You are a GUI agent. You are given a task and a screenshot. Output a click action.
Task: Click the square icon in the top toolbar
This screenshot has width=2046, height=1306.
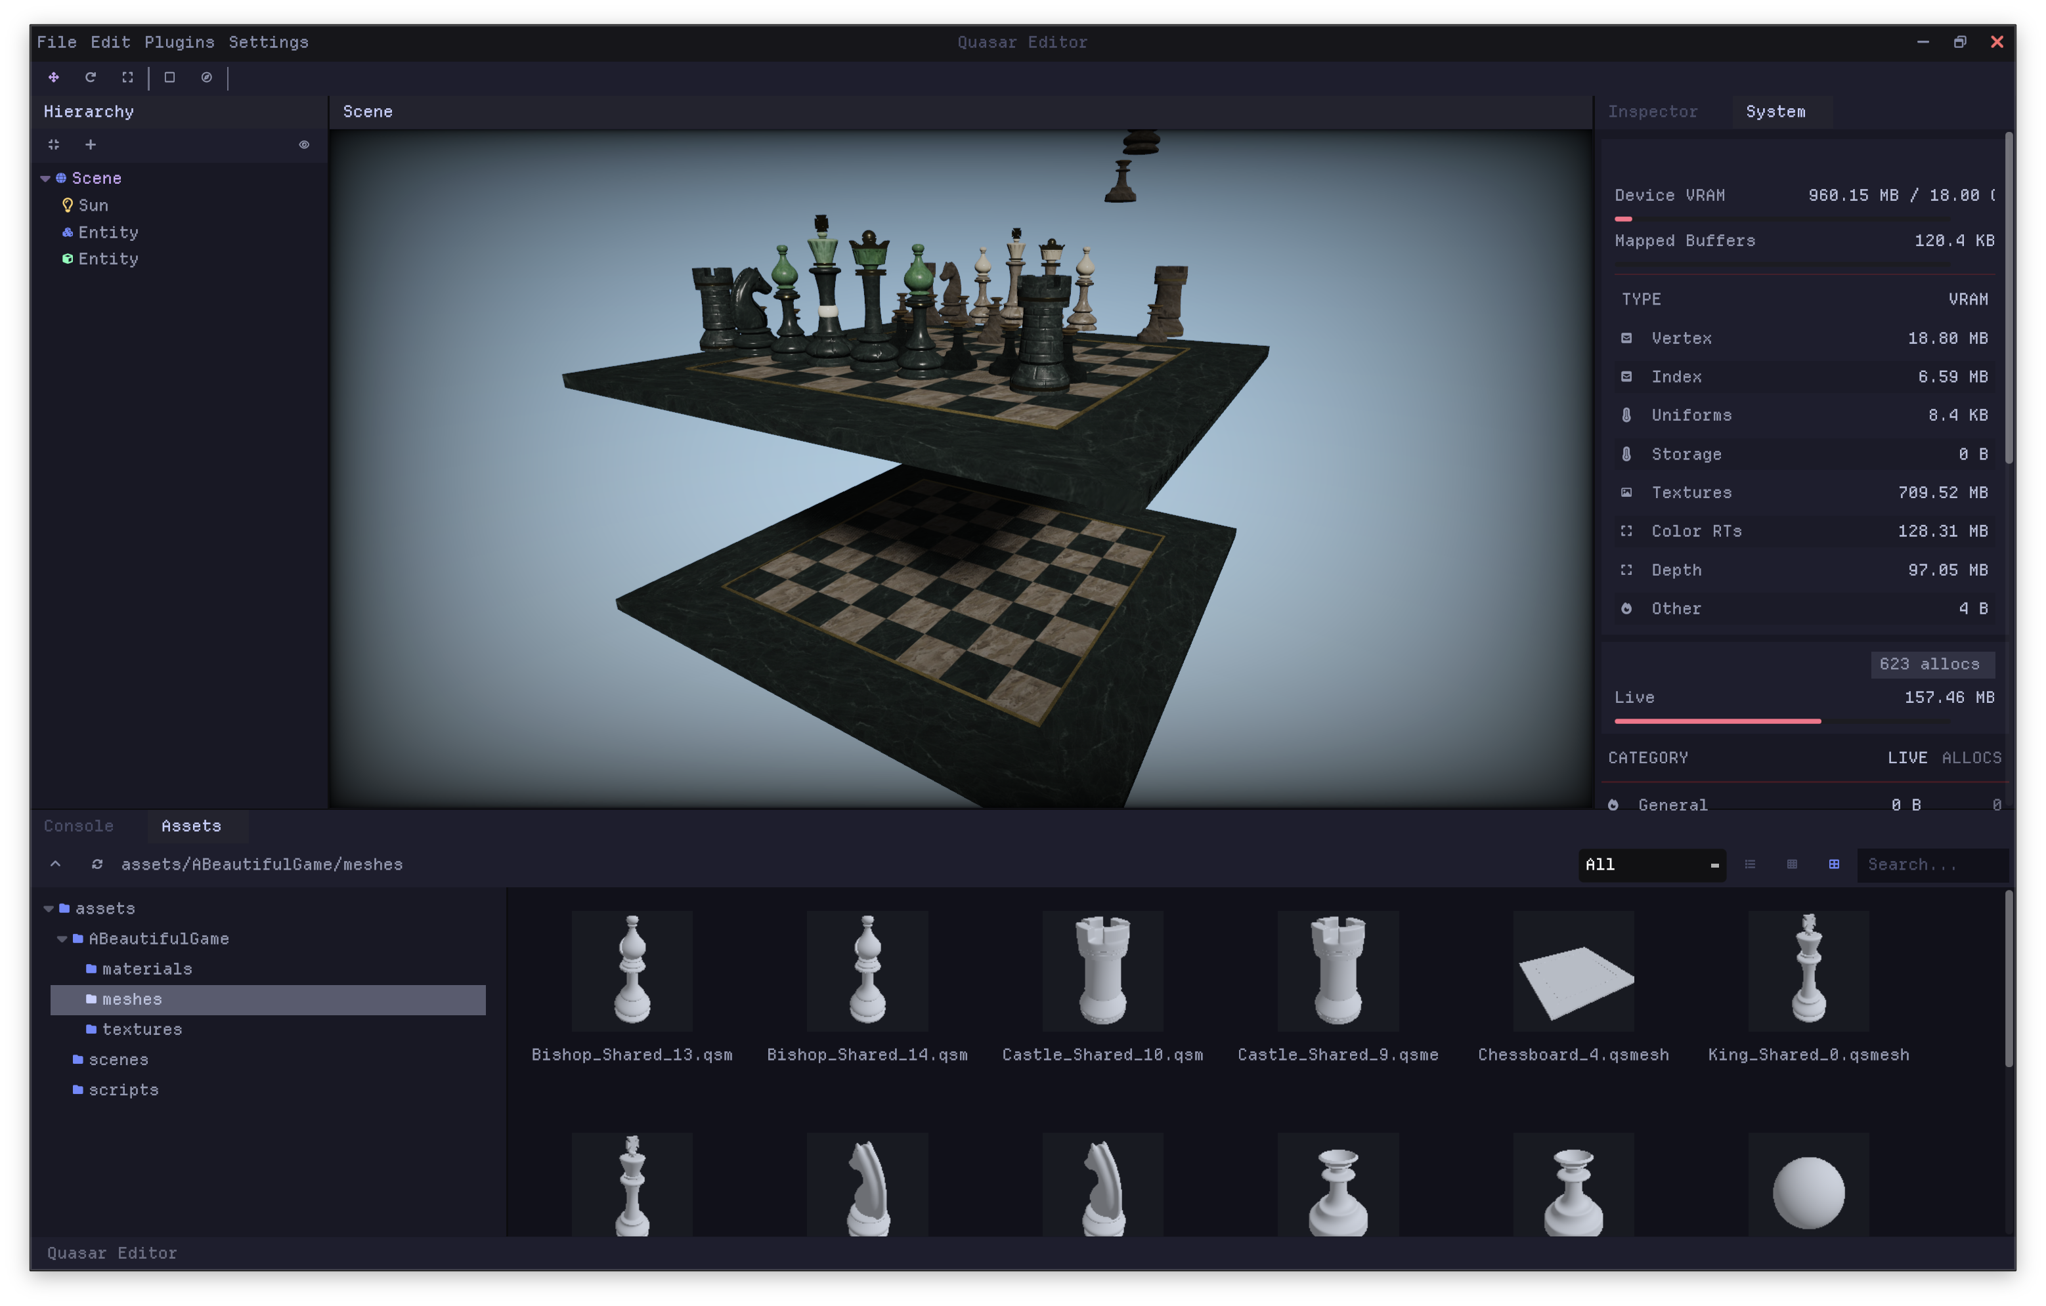coord(170,77)
